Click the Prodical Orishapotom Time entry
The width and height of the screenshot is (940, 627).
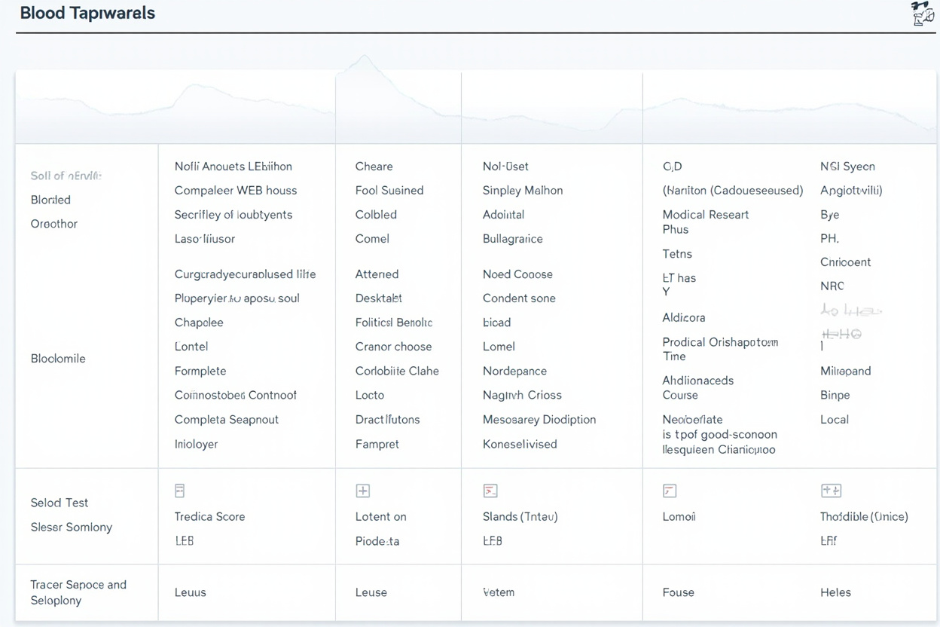[x=720, y=349]
